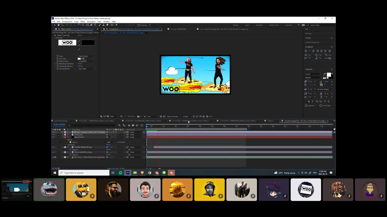Click the white Key Color swatch
The height and width of the screenshot is (217, 387).
coord(79,59)
